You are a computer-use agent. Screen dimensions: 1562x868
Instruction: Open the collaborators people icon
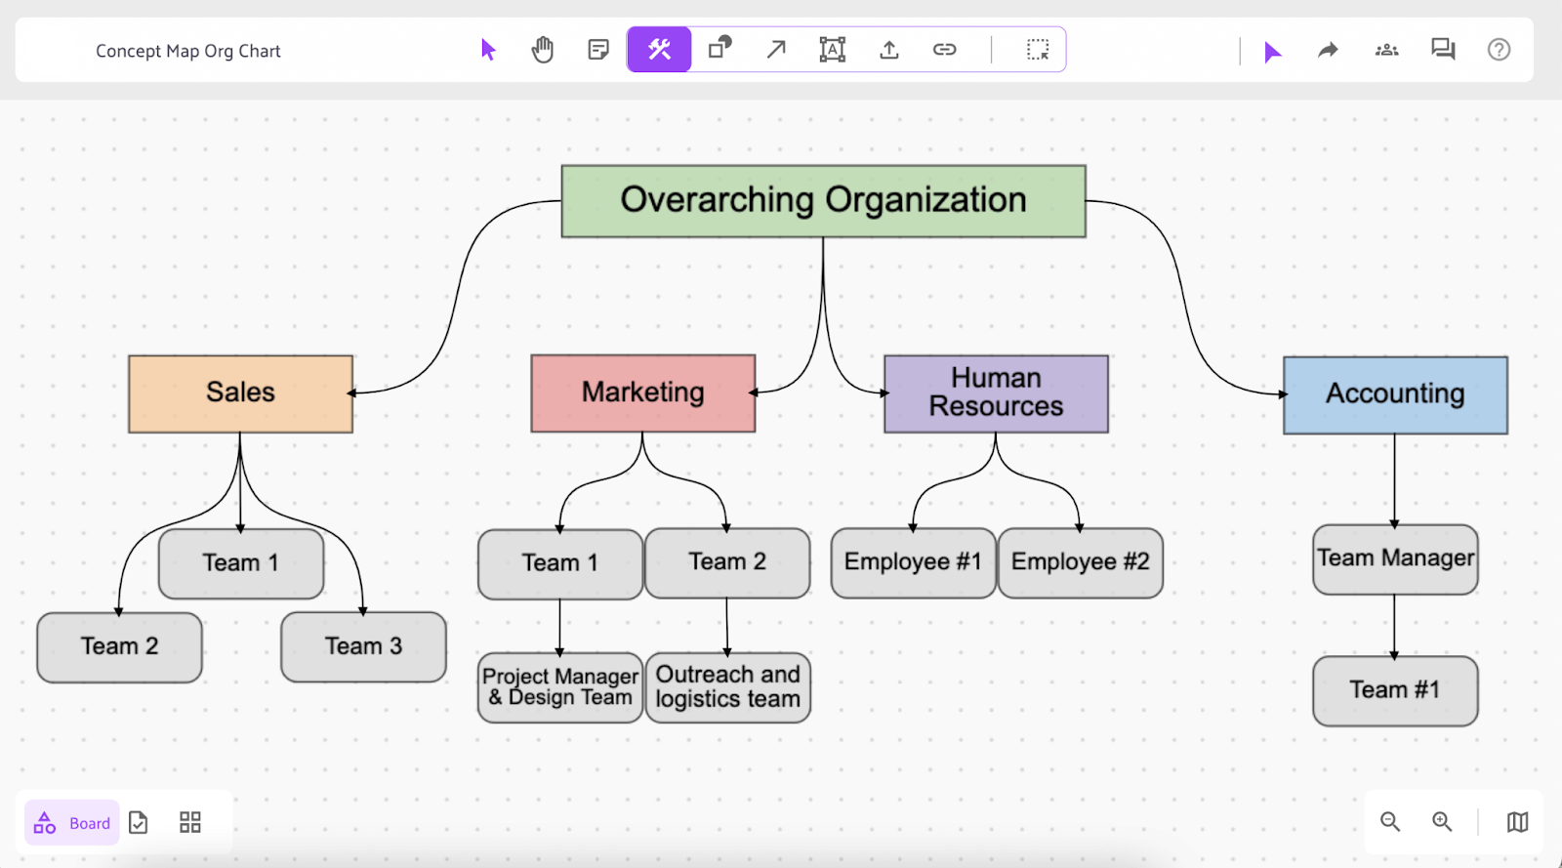pos(1386,50)
